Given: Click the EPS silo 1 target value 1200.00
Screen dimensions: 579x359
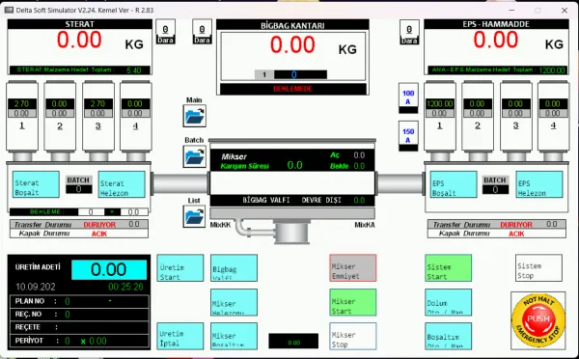Looking at the screenshot, I should pyautogui.click(x=439, y=104).
